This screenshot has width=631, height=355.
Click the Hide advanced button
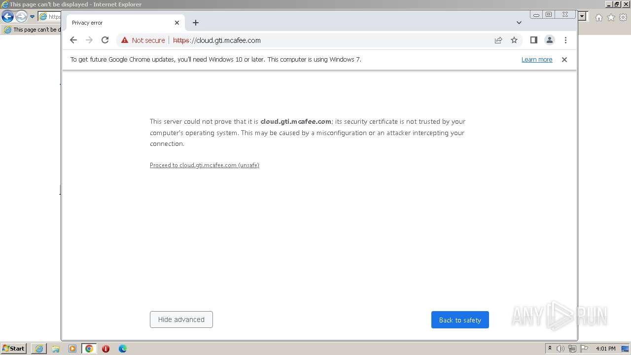(181, 319)
